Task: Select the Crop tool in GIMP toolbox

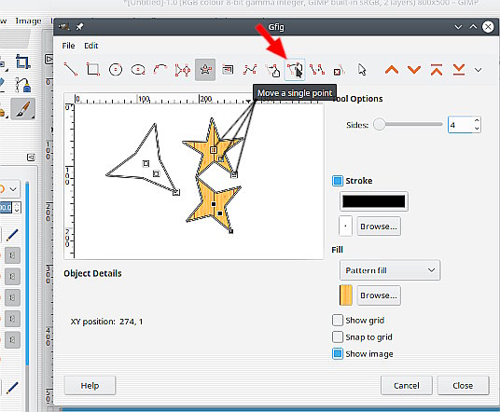Action: pos(22,62)
